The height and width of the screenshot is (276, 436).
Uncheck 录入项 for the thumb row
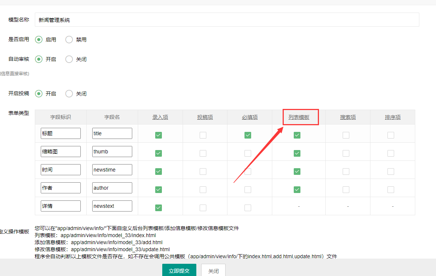[x=159, y=153]
